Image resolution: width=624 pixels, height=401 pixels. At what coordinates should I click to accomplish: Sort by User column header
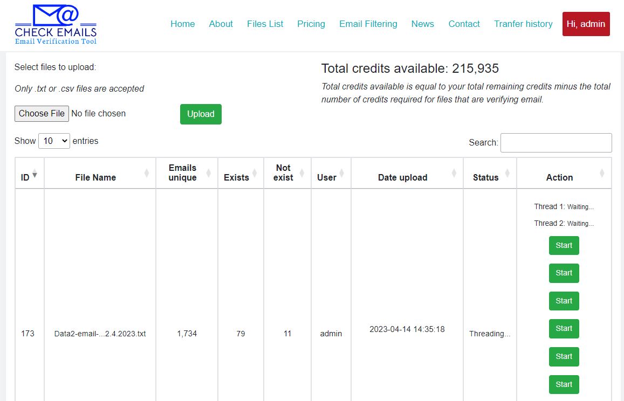326,177
